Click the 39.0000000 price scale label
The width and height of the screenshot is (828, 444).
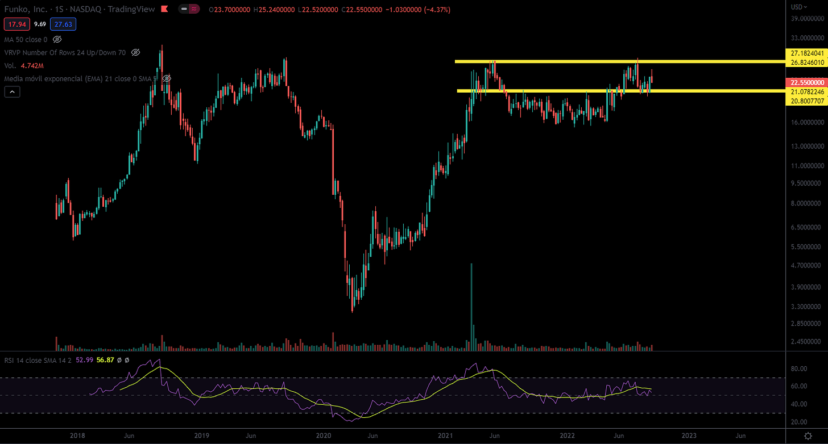[806, 19]
